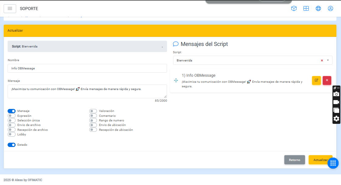The height and width of the screenshot is (185, 341).
Task: Click the globe language icon
Action: (x=318, y=9)
